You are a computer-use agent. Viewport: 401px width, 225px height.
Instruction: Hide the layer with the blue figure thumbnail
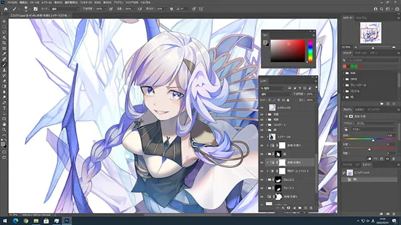point(262,137)
